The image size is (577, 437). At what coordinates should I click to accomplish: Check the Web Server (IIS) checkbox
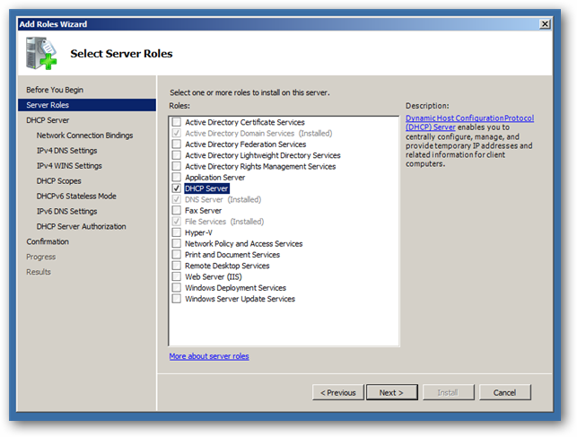tap(177, 276)
